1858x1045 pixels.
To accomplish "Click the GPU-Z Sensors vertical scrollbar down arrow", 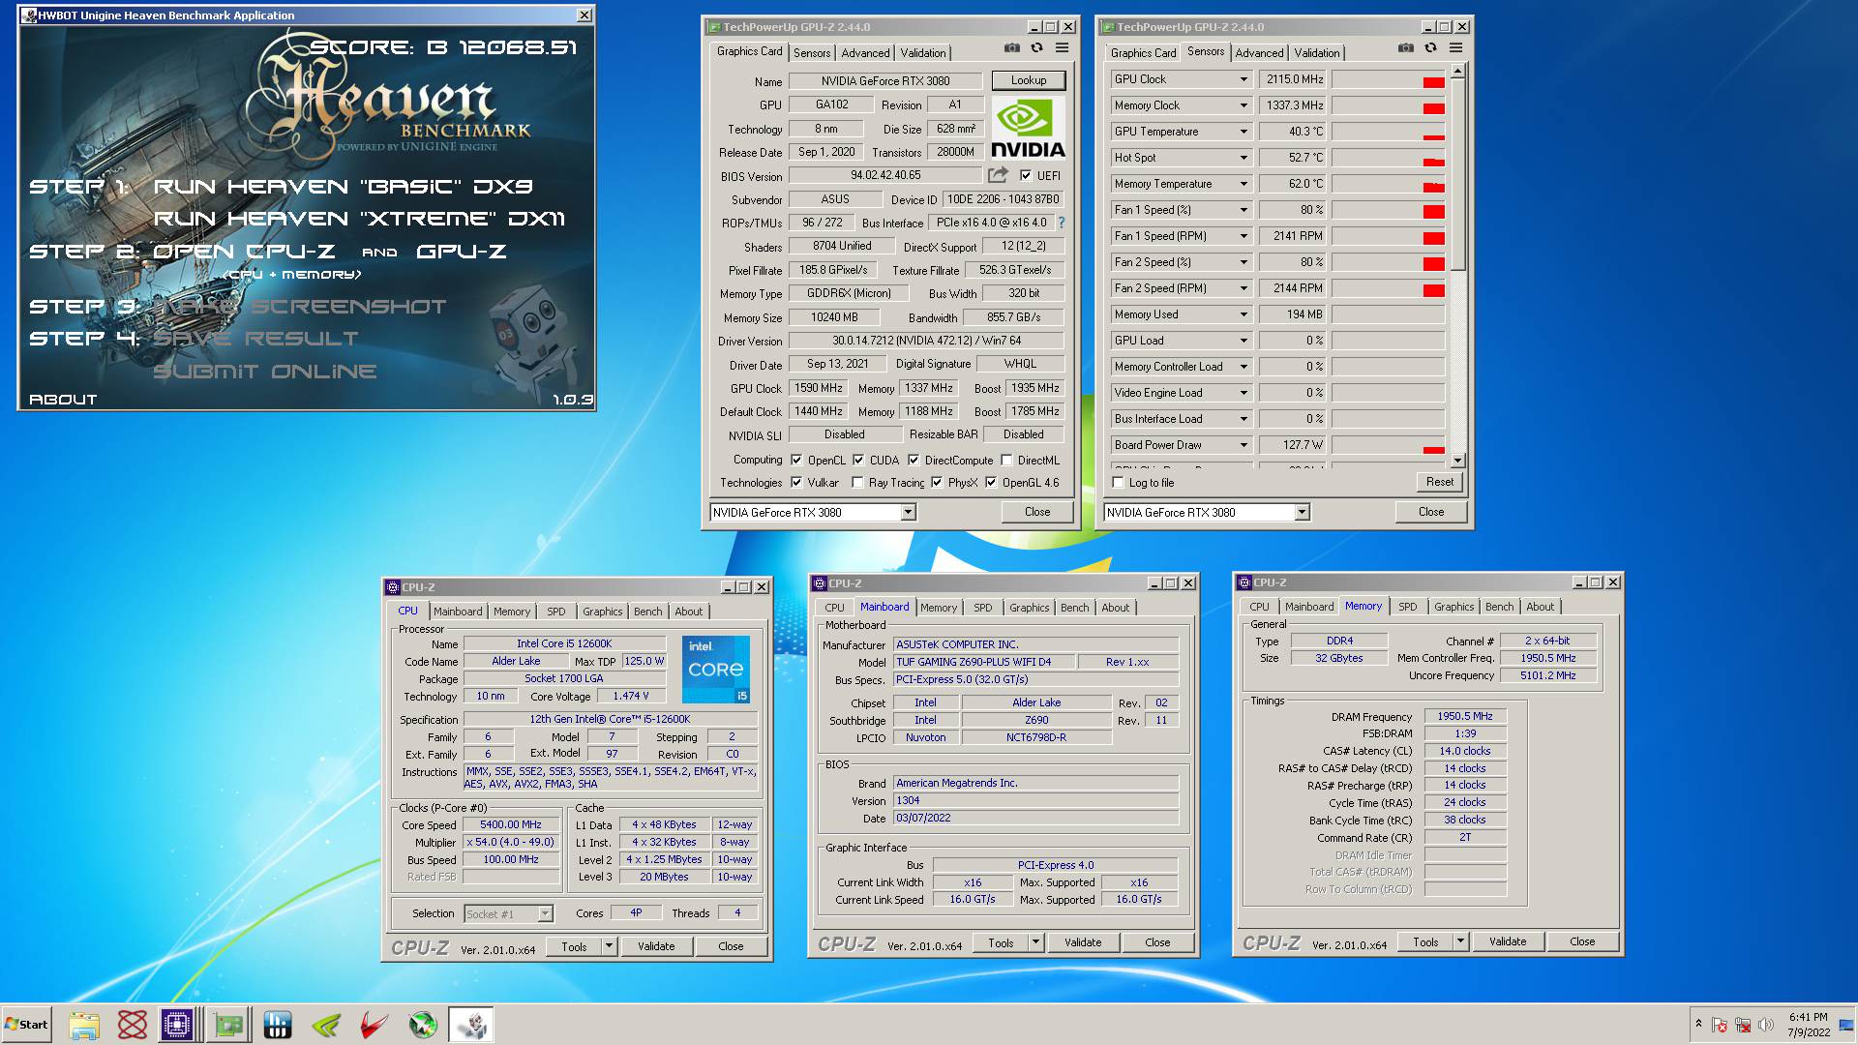I will point(1457,461).
